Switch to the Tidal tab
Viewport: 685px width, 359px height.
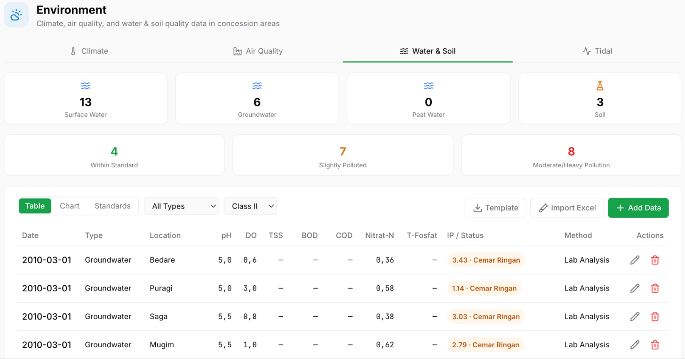(x=597, y=51)
